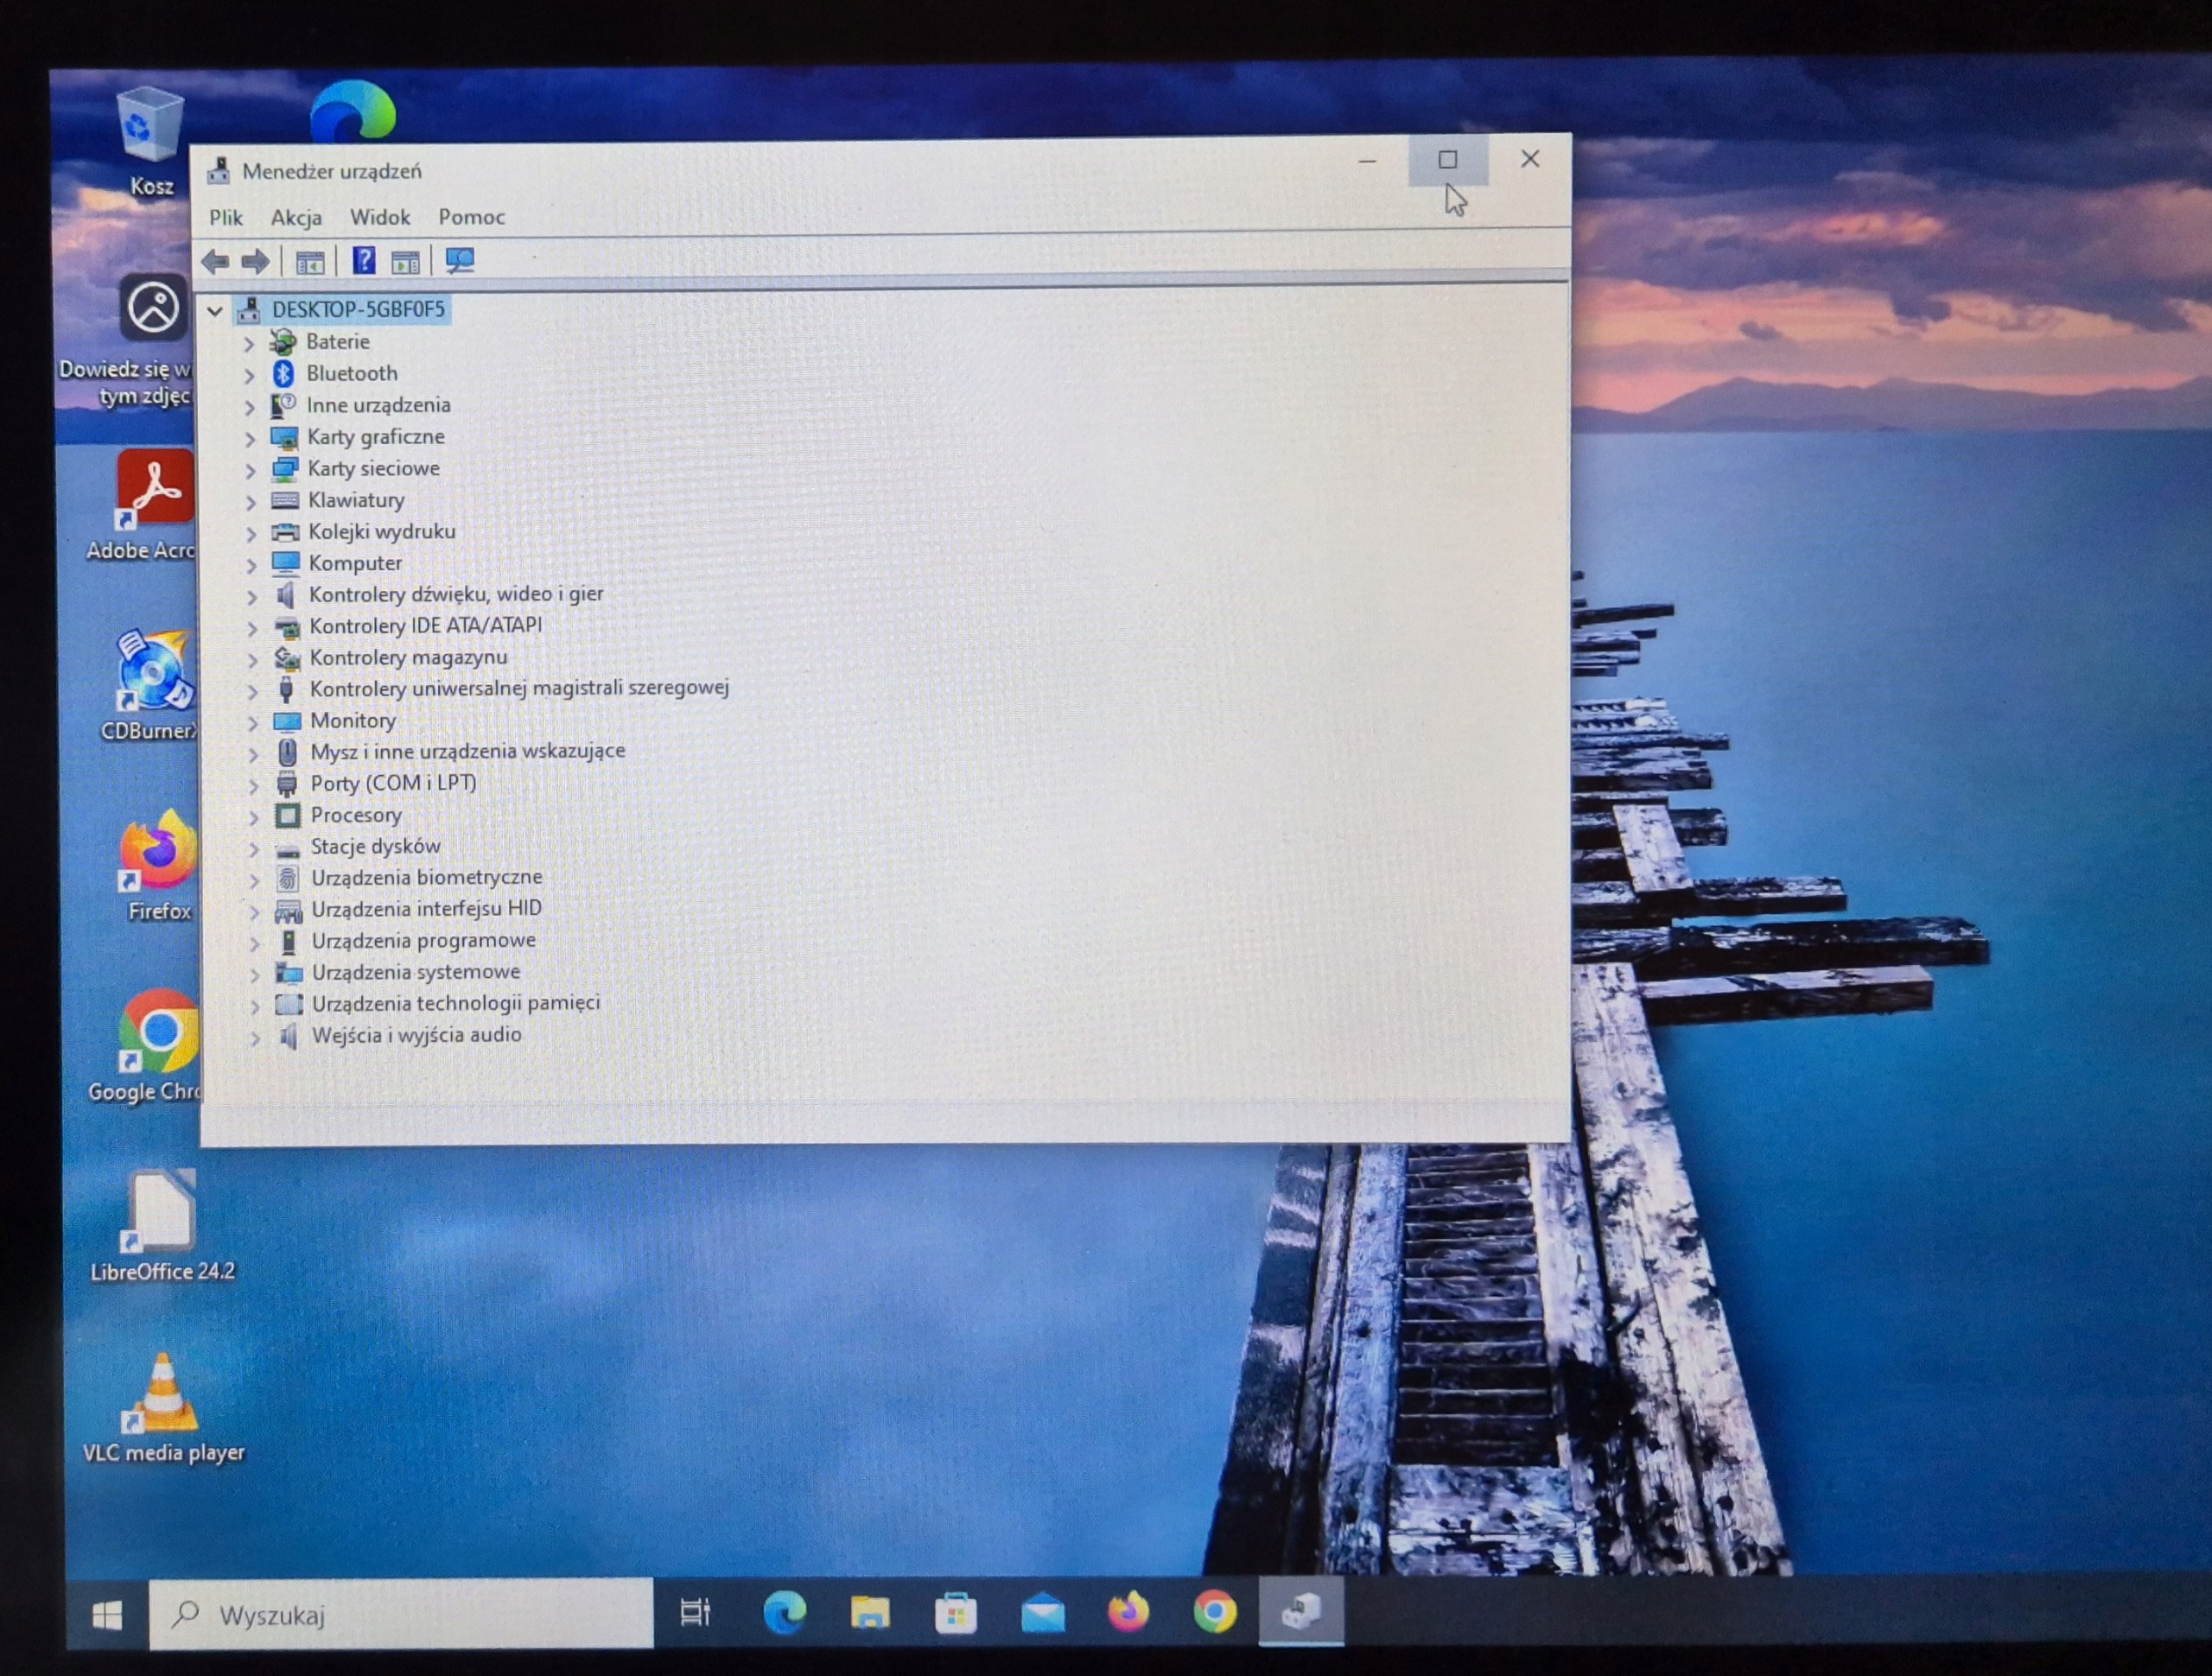Open Firefox from the taskbar
The image size is (2212, 1676).
pos(1128,1612)
